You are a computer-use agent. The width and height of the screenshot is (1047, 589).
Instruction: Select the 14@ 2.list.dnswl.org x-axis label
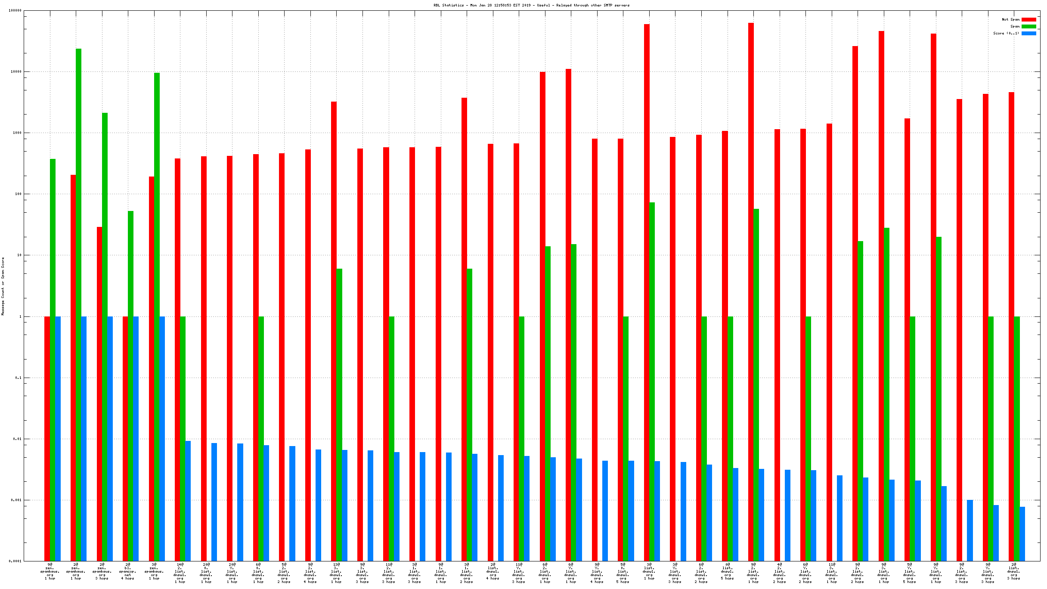pyautogui.click(x=180, y=573)
